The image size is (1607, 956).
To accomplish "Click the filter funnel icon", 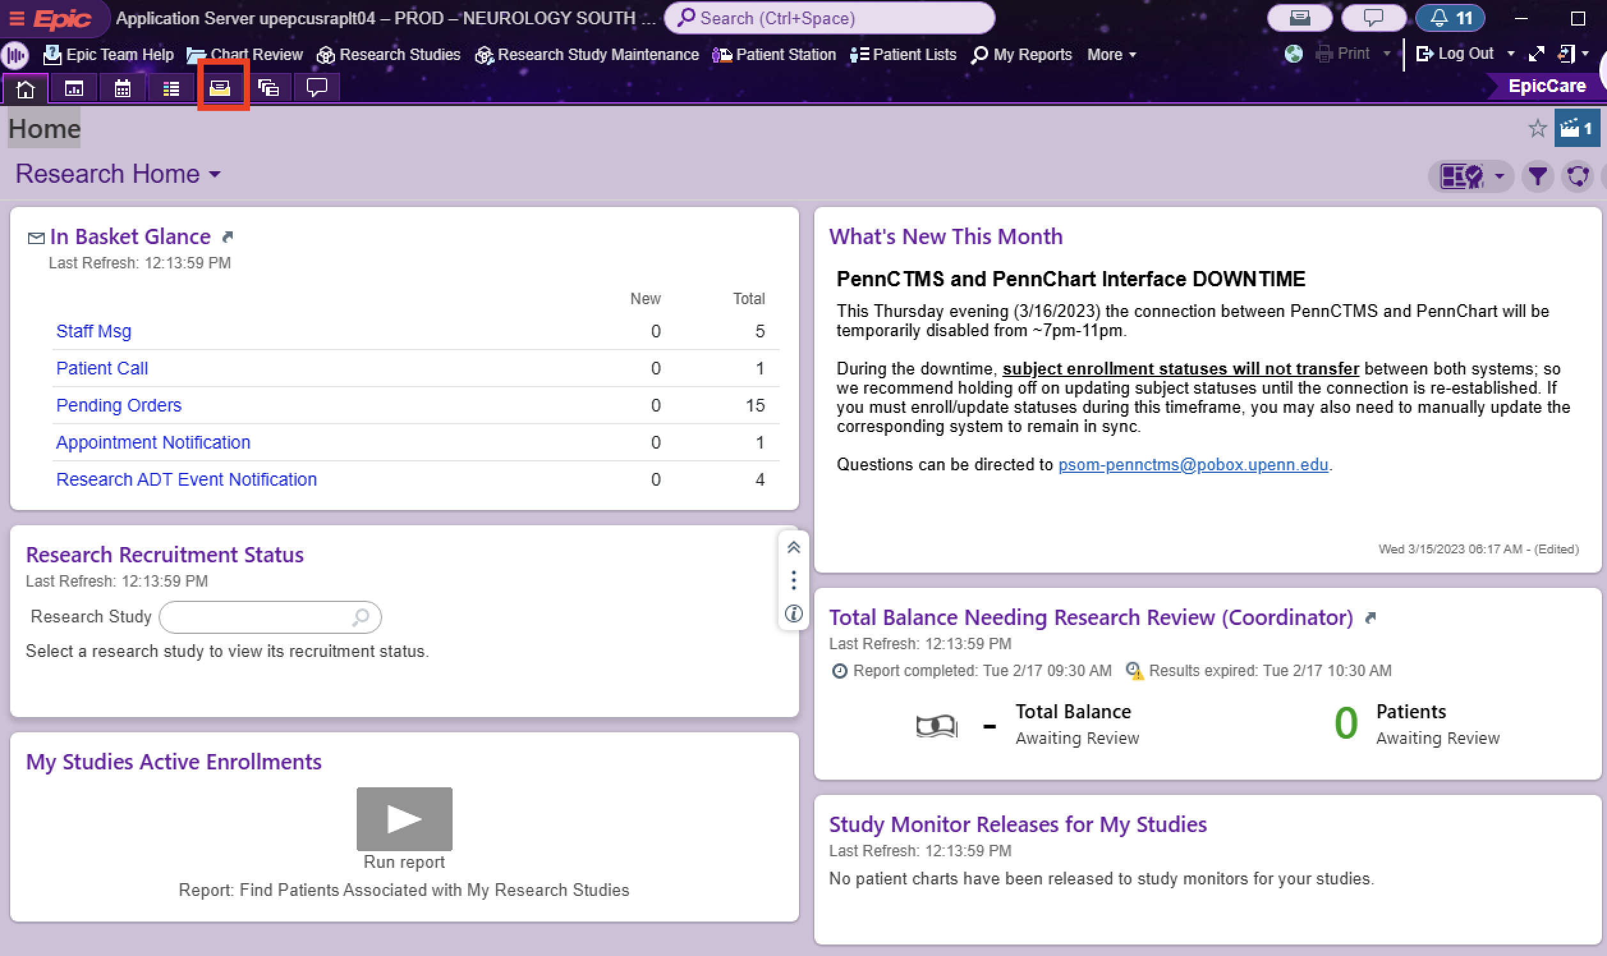I will click(x=1537, y=175).
